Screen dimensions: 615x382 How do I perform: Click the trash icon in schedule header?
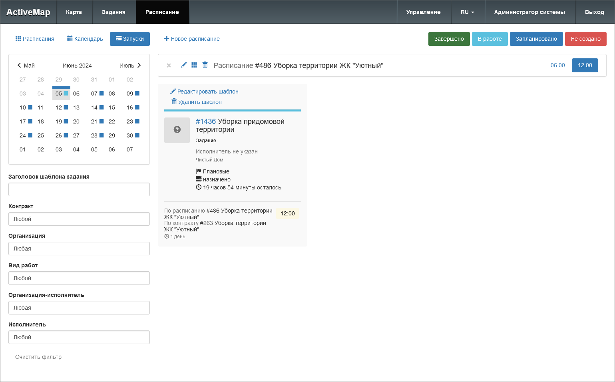[205, 65]
